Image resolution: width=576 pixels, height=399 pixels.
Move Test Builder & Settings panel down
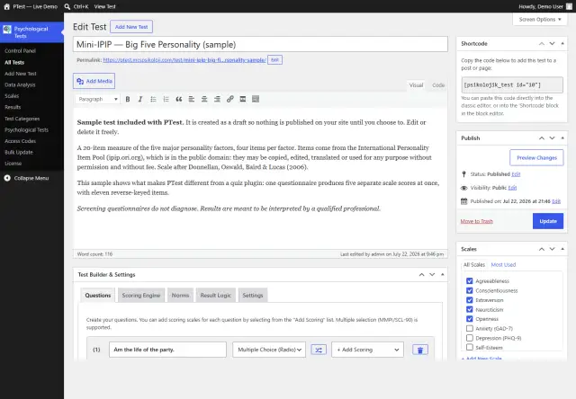[x=432, y=275]
